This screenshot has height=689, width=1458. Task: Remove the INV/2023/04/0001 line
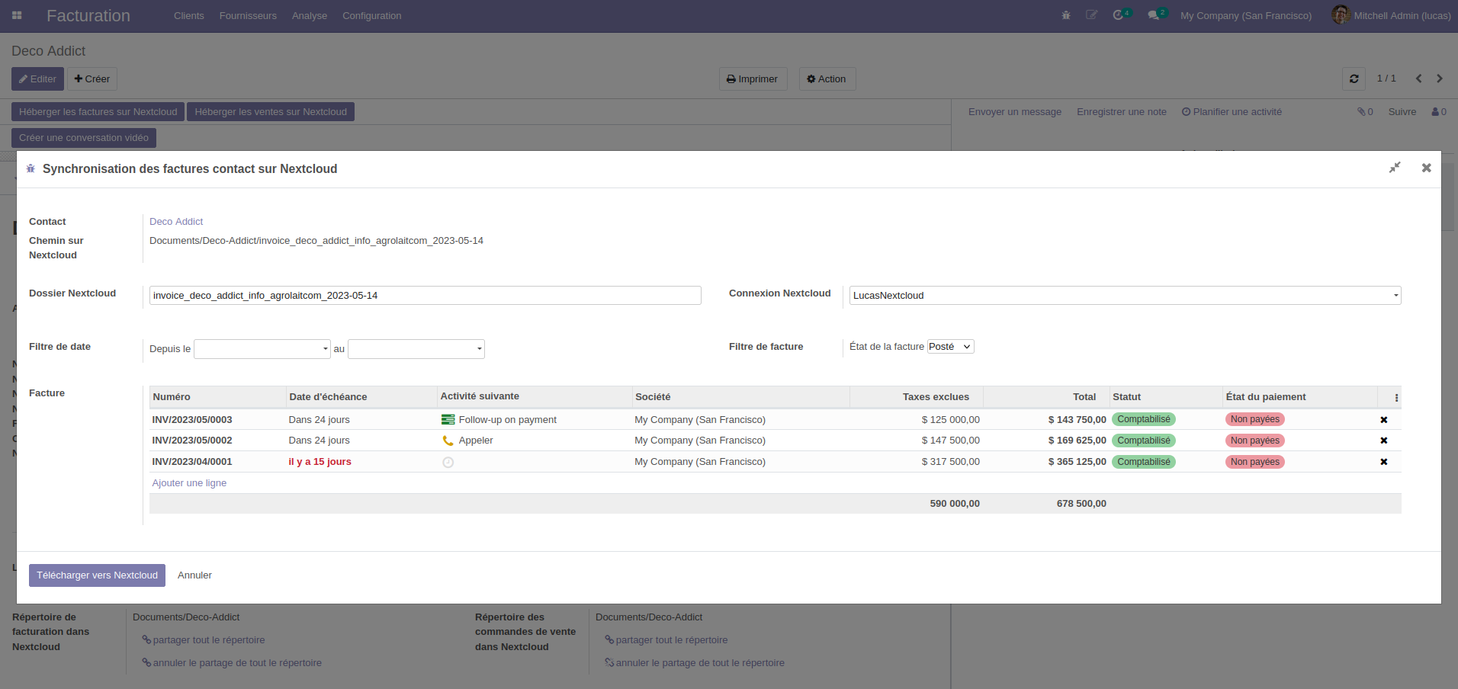(x=1383, y=462)
